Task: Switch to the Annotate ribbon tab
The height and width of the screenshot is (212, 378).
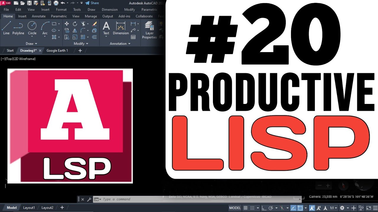Action: point(39,16)
